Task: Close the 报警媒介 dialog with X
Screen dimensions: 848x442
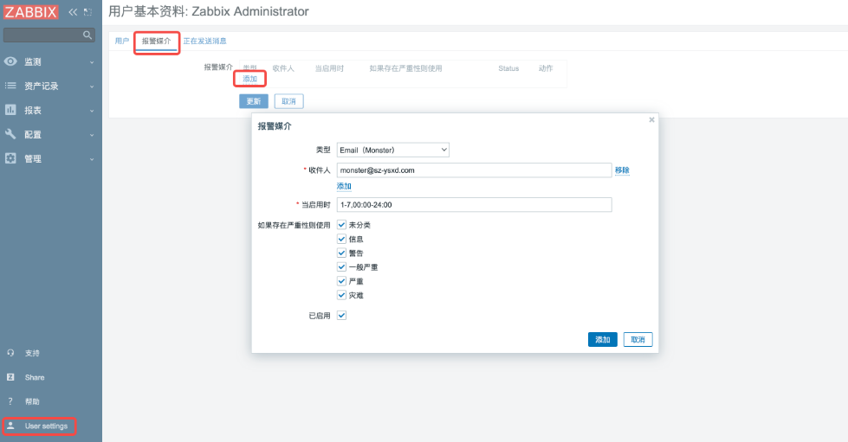Action: click(651, 120)
